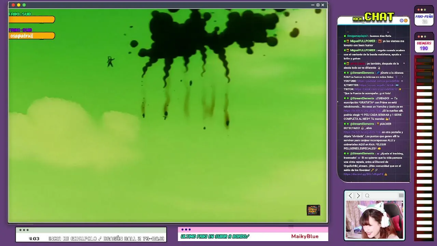Click the Orgullo Friki logo in video corner

(x=313, y=210)
